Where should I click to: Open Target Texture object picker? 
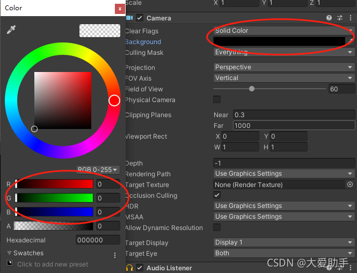pos(350,184)
